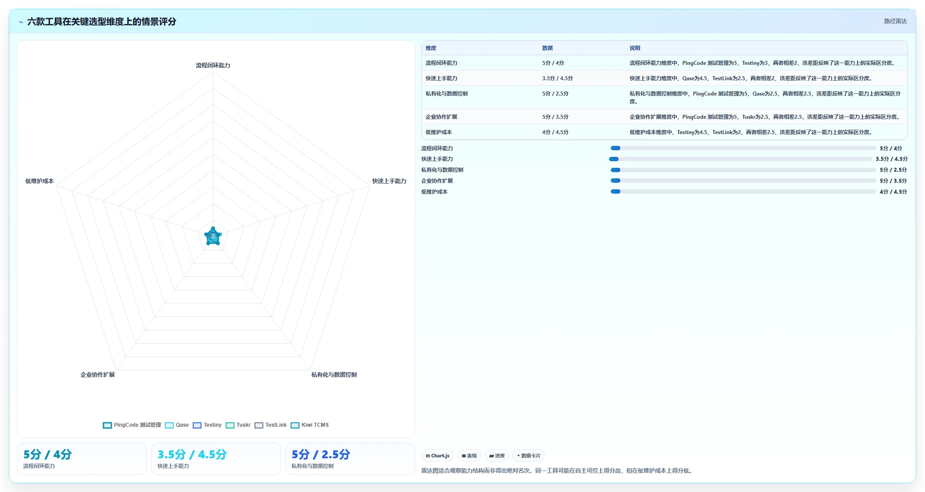This screenshot has width=925, height=492.
Task: Click the Chart.js tag chip
Action: click(438, 456)
